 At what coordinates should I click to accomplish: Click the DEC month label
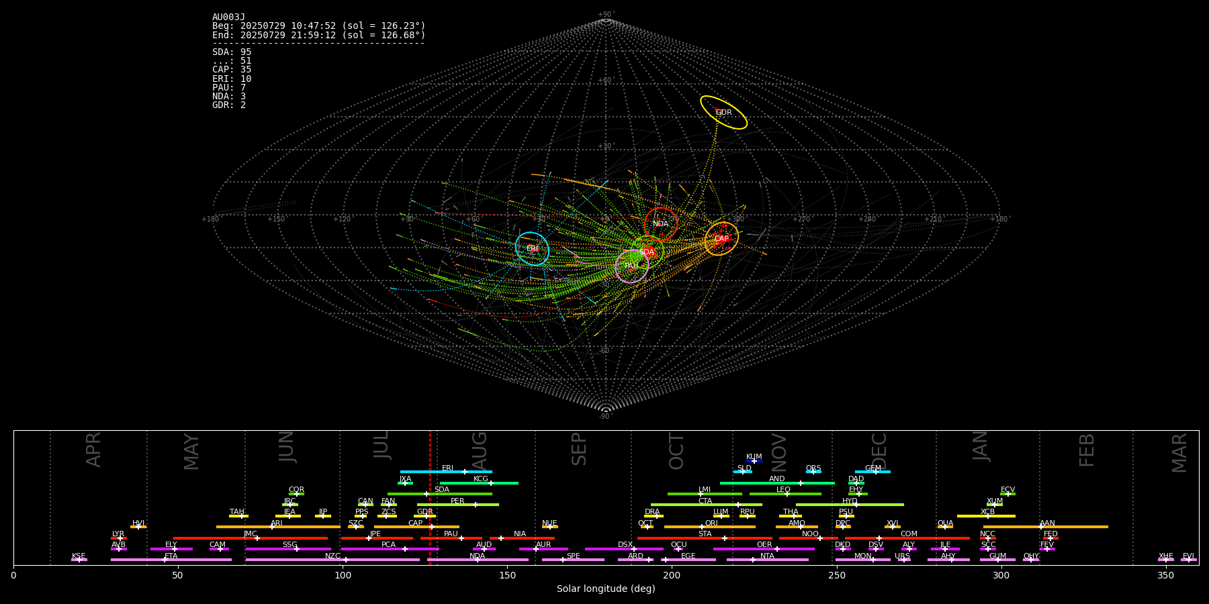tap(879, 451)
